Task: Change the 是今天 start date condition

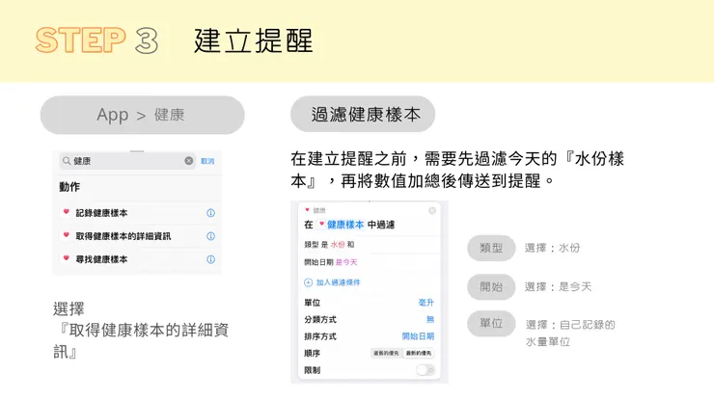Action: [346, 262]
